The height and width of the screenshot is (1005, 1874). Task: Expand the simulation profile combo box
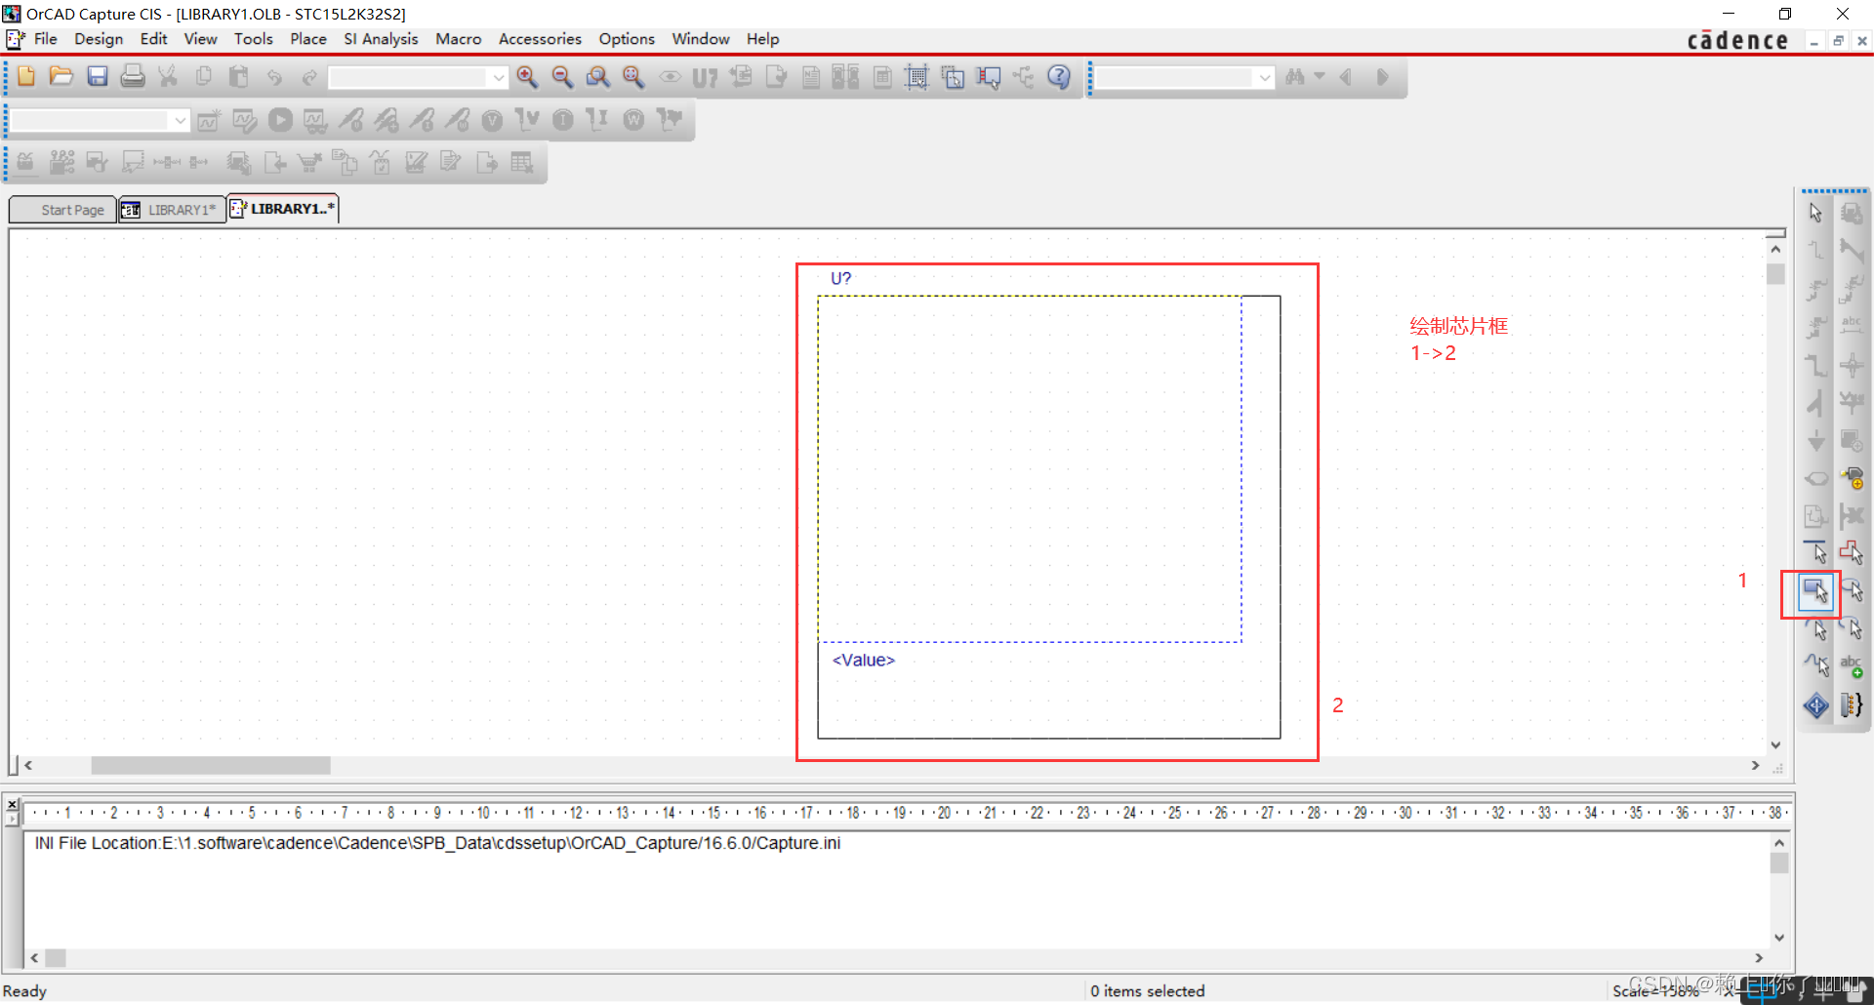tap(180, 120)
